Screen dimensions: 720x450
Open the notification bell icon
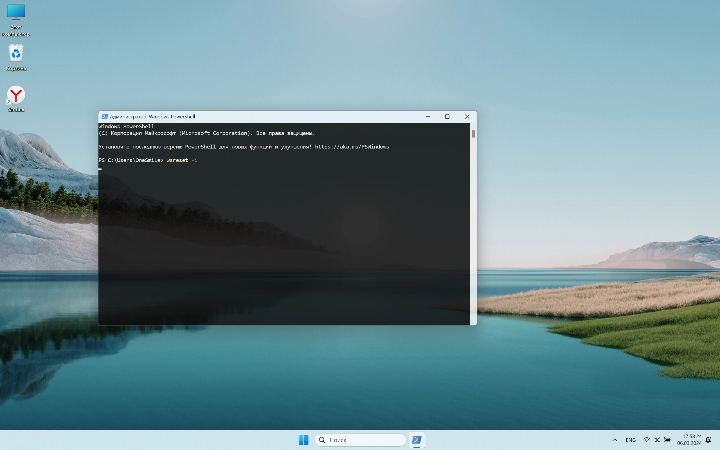(708, 440)
